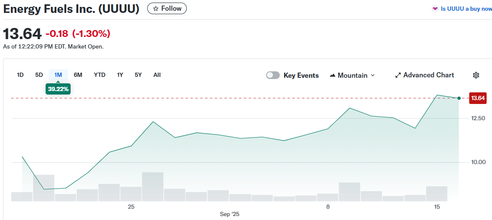Click the 8 date label on axis
The width and height of the screenshot is (492, 220).
[328, 207]
